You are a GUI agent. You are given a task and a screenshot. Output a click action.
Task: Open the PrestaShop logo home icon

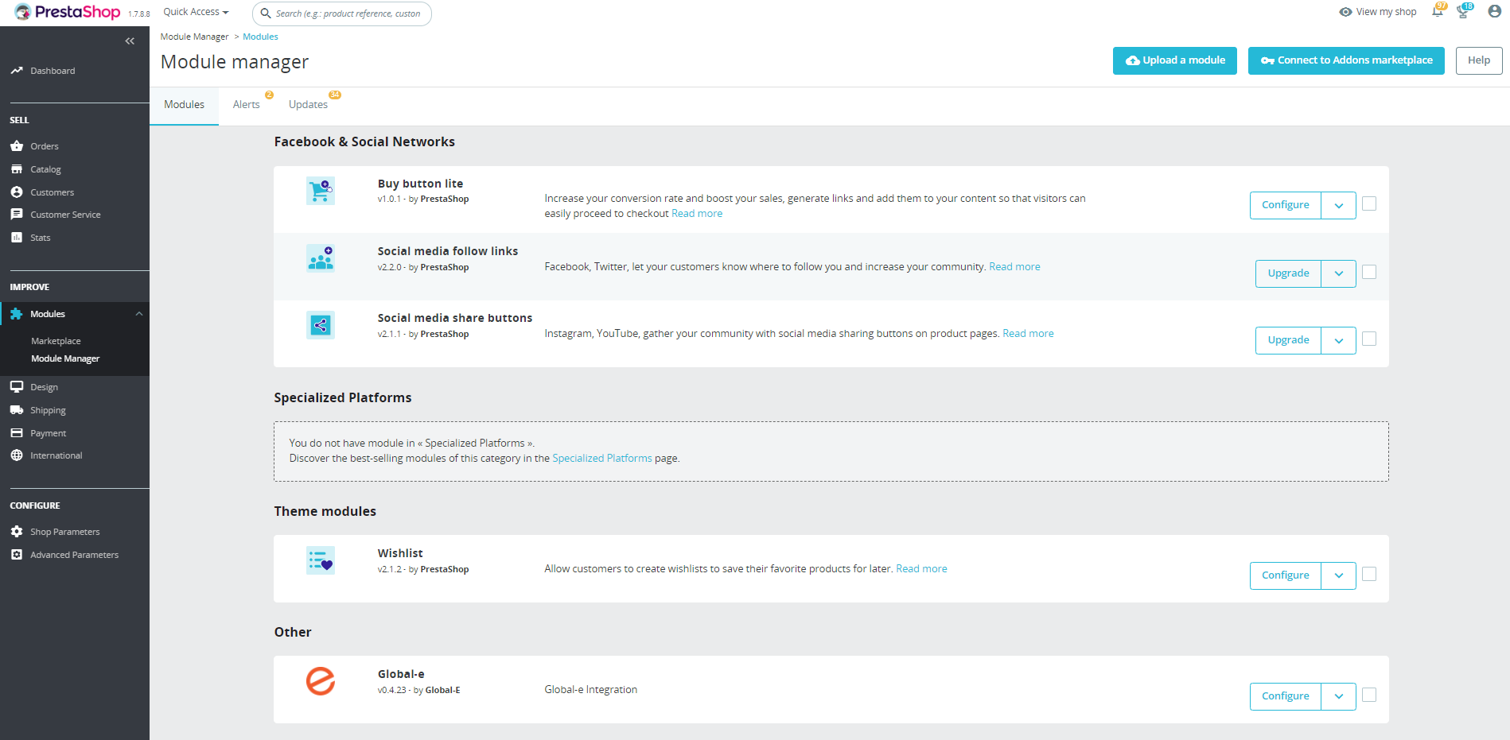pyautogui.click(x=24, y=11)
